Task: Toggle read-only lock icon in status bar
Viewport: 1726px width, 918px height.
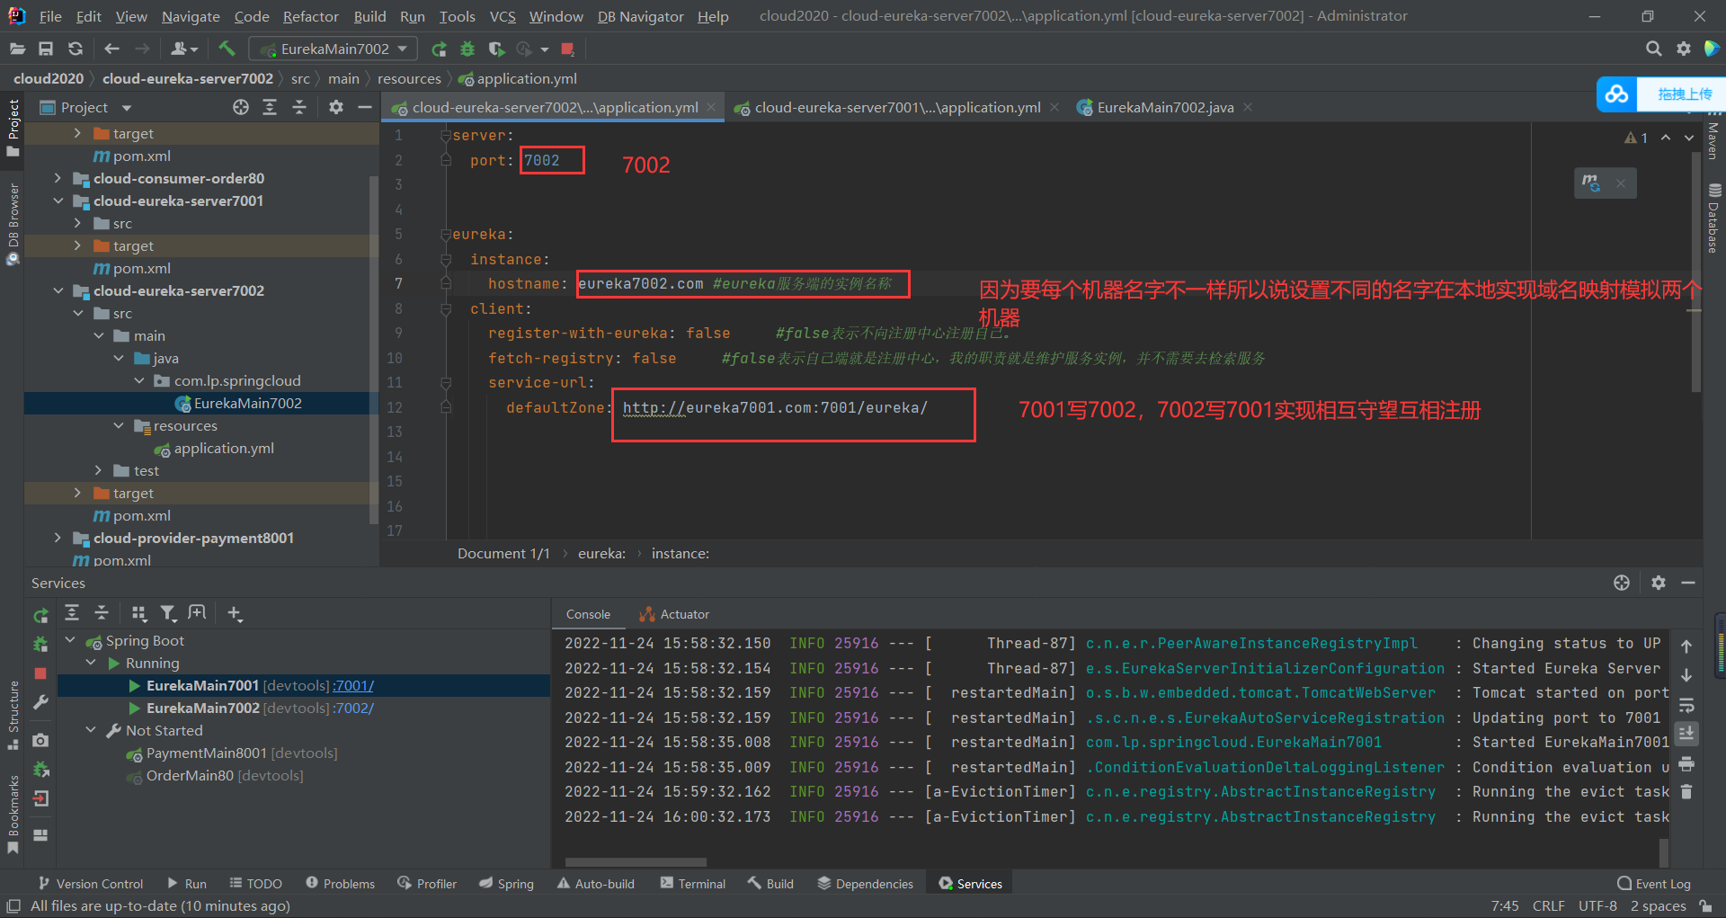Action: click(1705, 905)
